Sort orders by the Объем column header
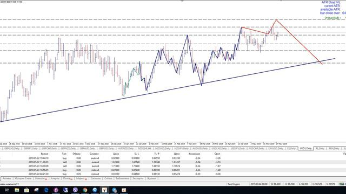Image resolution: width=346 pixels, height=194 pixels. click(77, 154)
